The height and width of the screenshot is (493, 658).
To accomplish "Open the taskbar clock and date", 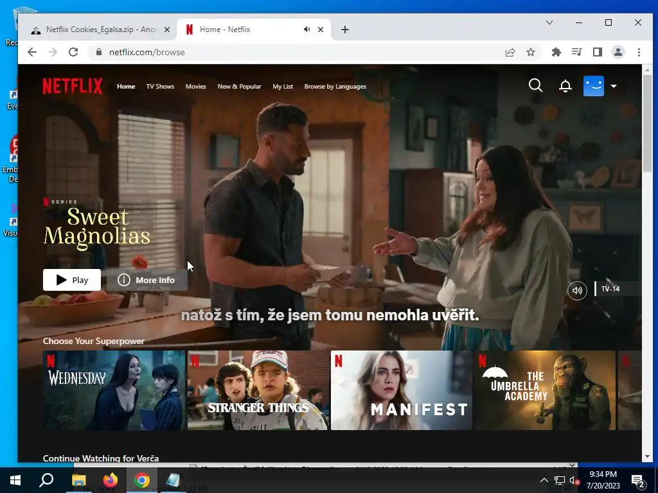I will (603, 480).
